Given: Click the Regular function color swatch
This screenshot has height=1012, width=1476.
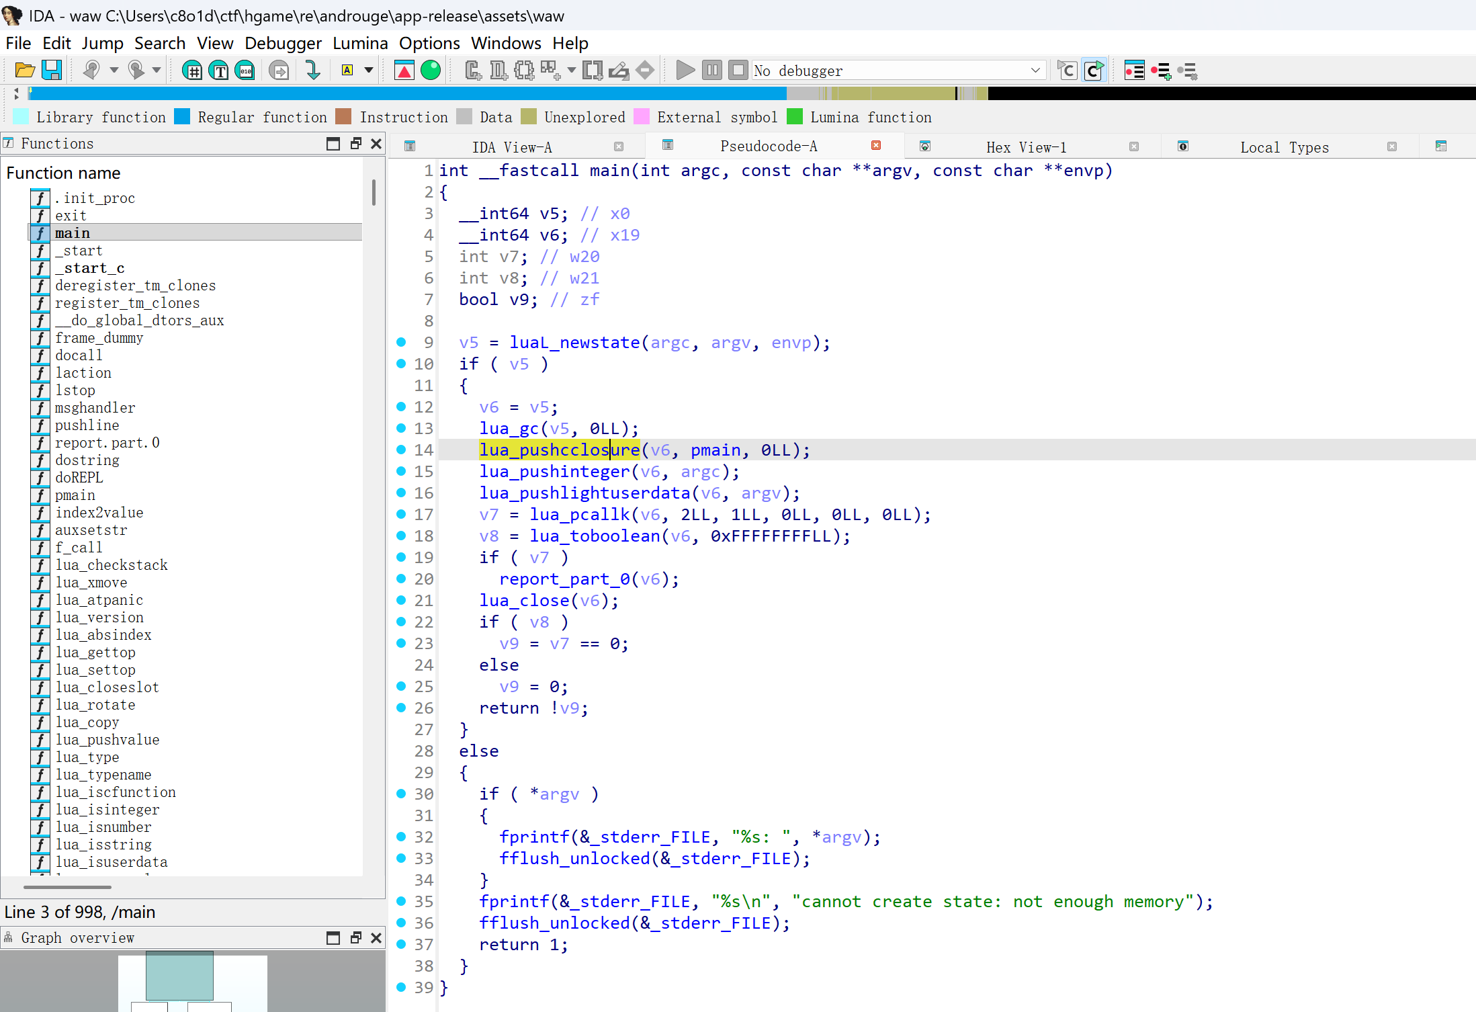Looking at the screenshot, I should (182, 117).
